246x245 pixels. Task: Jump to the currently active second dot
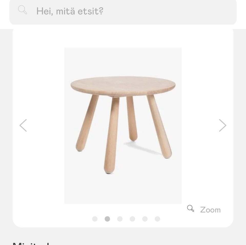[x=107, y=219]
